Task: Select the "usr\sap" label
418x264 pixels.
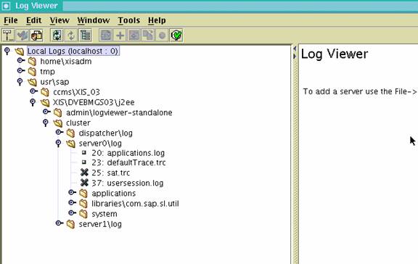Action: (54, 82)
